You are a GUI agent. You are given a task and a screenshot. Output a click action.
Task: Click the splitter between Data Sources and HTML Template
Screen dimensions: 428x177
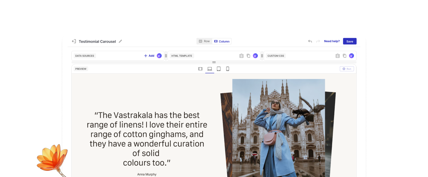click(x=166, y=56)
